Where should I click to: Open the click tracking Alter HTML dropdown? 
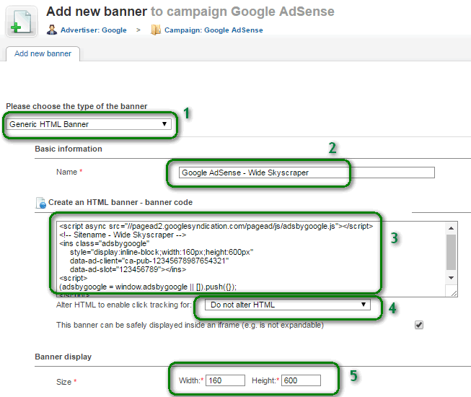[x=288, y=305]
